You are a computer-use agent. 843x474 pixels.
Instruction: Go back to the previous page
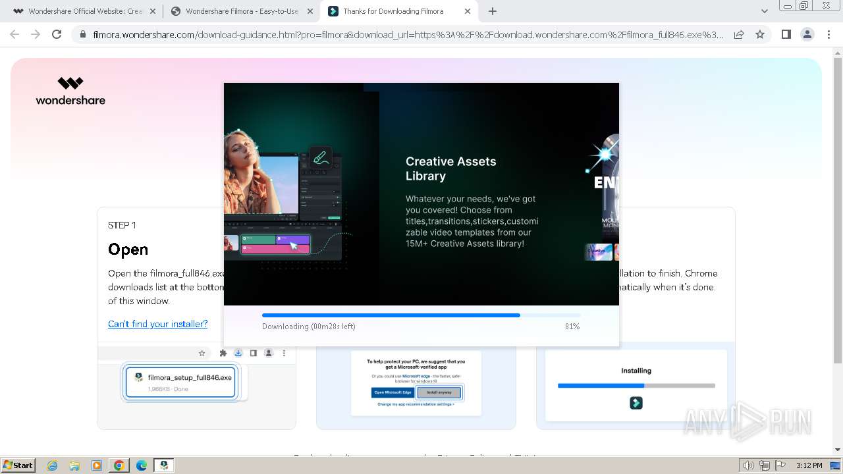(x=14, y=34)
